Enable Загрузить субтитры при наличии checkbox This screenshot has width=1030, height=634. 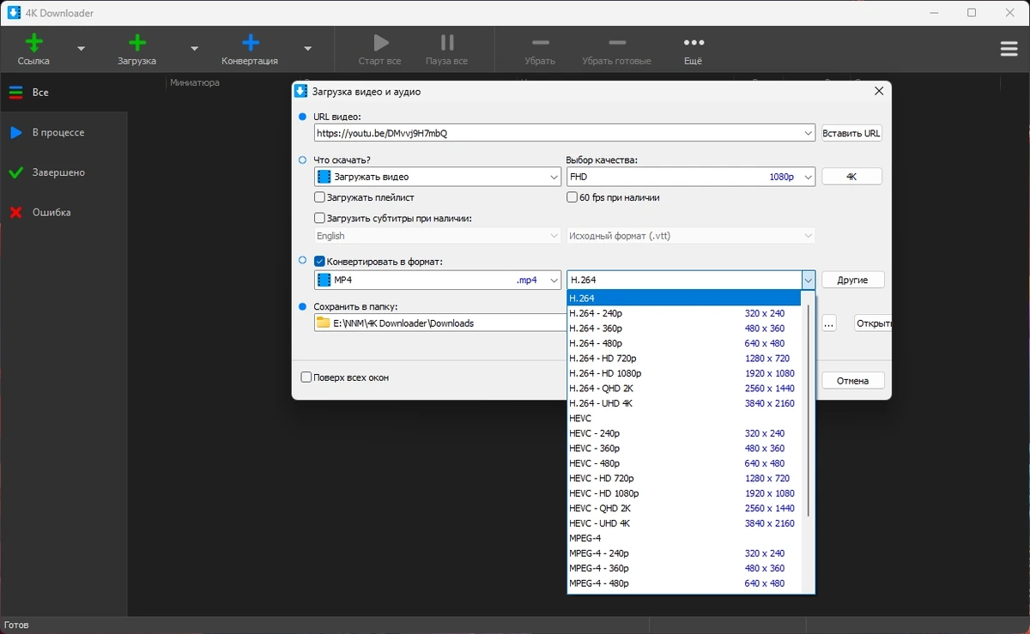[320, 218]
